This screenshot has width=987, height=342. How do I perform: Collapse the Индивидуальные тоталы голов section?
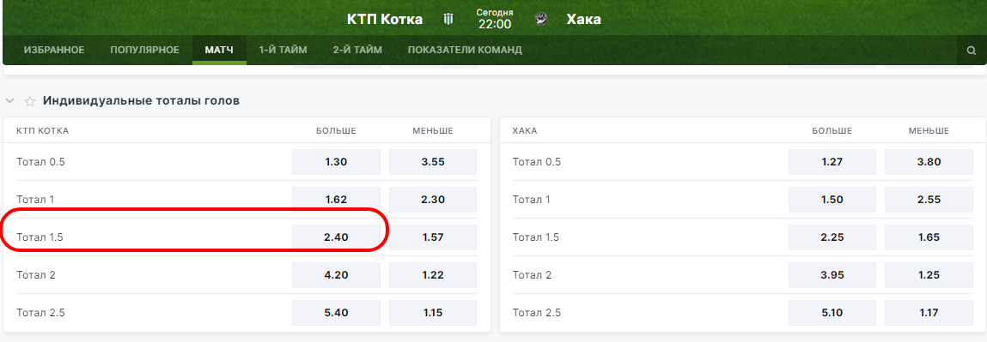[x=10, y=101]
